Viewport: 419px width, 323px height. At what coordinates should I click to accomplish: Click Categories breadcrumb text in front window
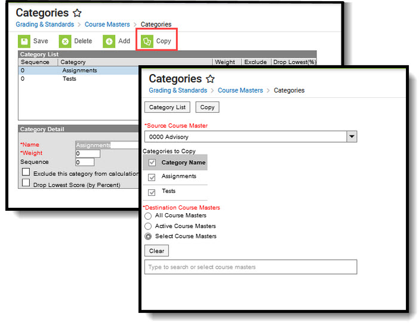pos(289,90)
